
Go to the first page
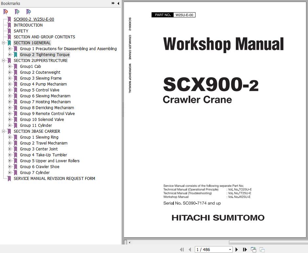tap(182, 249)
